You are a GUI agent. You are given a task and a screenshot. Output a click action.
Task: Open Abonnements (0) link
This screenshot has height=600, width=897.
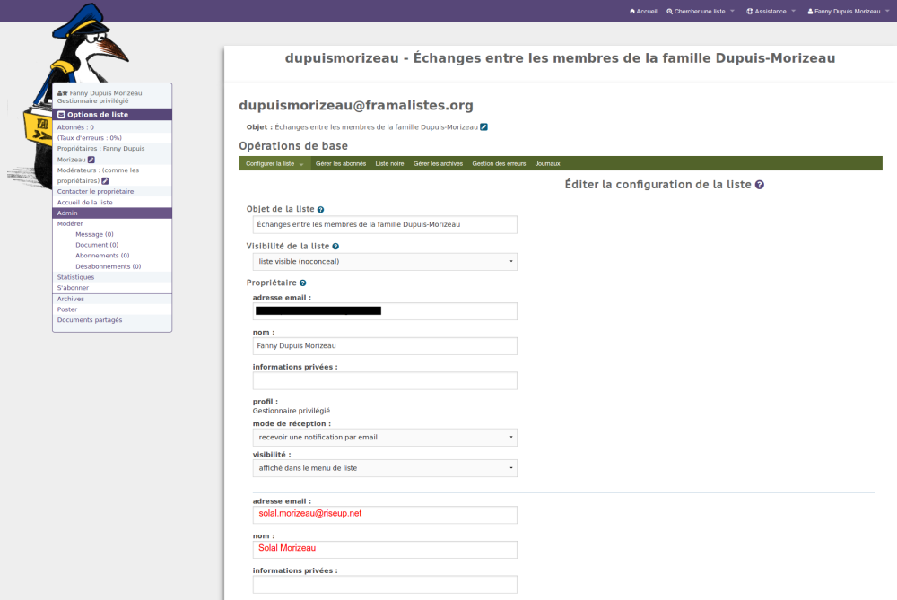pos(102,256)
